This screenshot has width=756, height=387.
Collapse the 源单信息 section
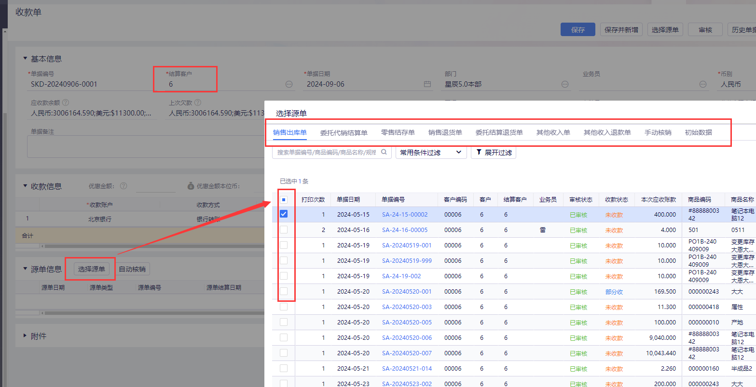coord(25,269)
